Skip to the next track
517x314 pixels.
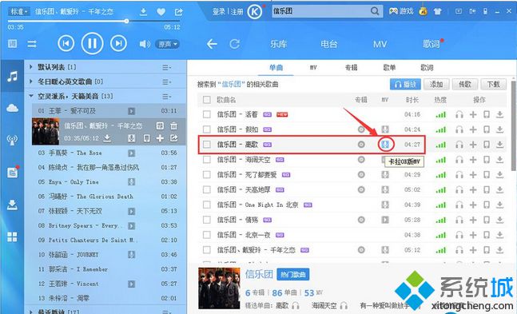tap(119, 43)
